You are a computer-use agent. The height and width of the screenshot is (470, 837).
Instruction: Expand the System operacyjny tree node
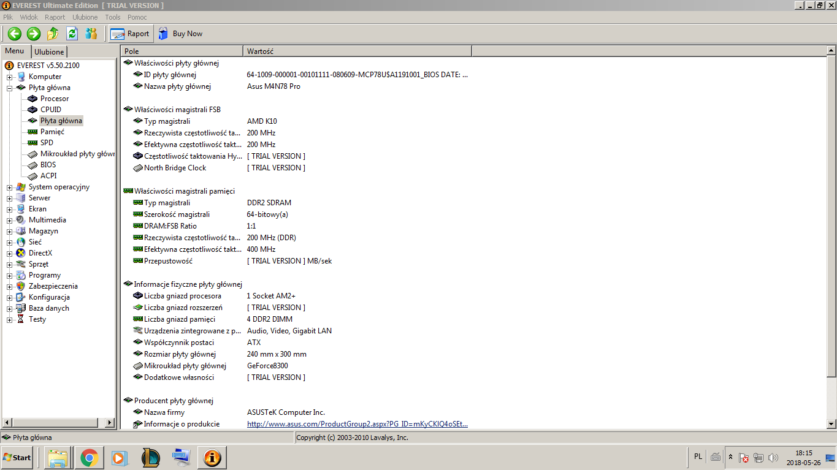(10, 187)
